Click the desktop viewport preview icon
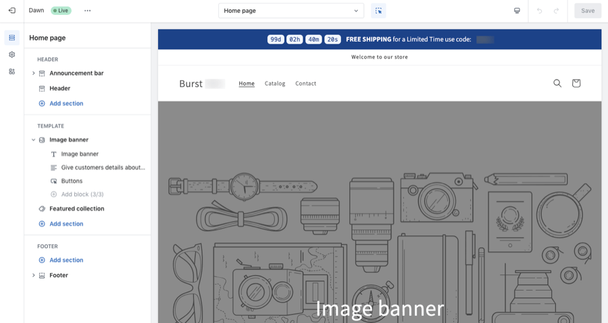The image size is (608, 323). click(x=517, y=11)
